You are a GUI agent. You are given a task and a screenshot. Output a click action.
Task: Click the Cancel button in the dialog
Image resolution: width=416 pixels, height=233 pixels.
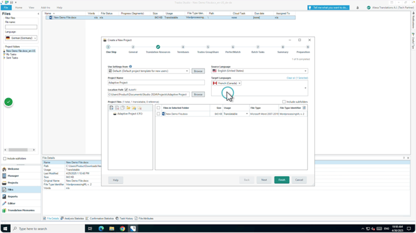[299, 180]
